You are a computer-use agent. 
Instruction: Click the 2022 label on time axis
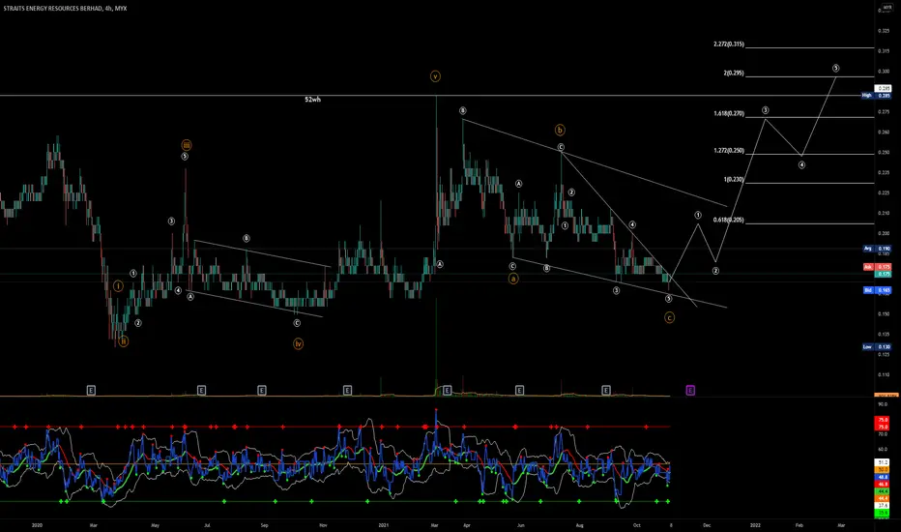(x=755, y=525)
